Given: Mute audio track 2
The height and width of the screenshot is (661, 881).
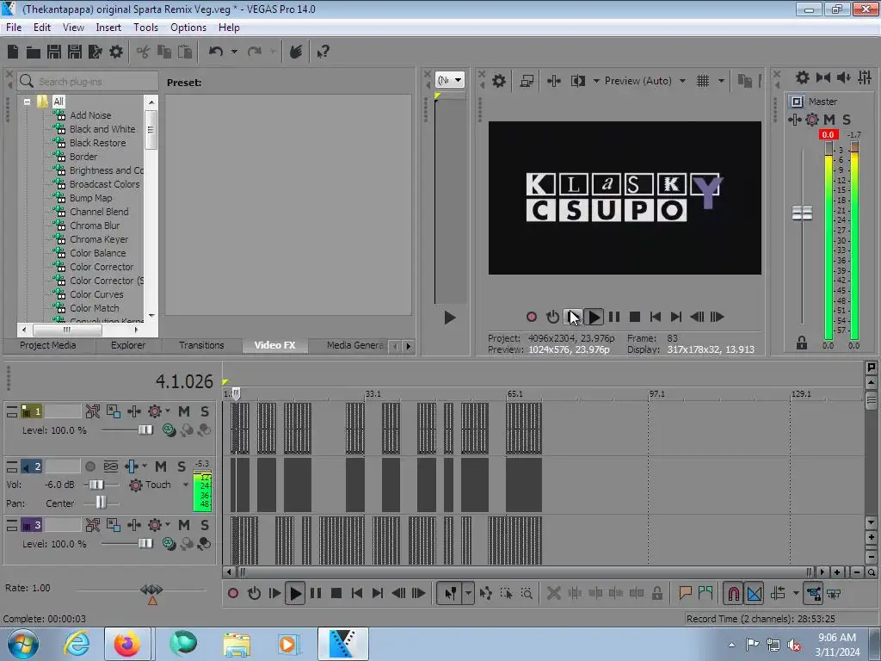Looking at the screenshot, I should 161,466.
